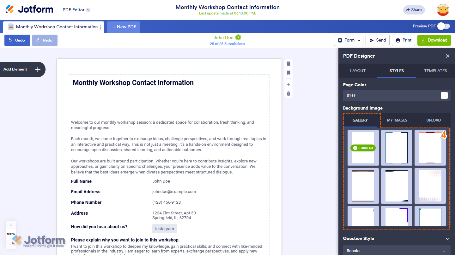This screenshot has width=455, height=255.
Task: Click the Share button
Action: click(414, 10)
